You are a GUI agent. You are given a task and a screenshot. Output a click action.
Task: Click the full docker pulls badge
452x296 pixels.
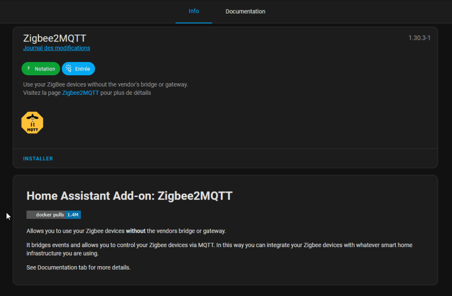point(53,215)
